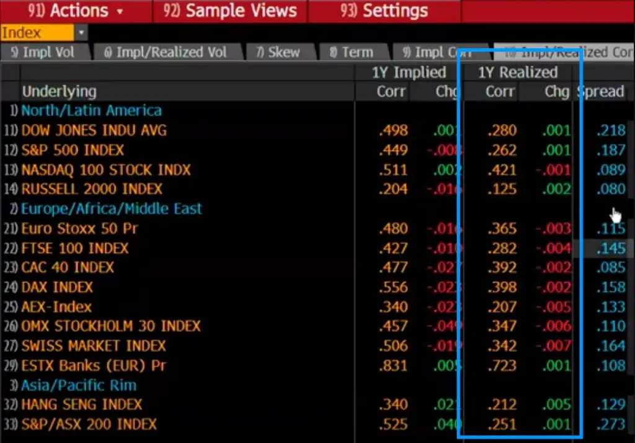The image size is (635, 443).
Task: Click AEX realized corr .207
Action: click(x=502, y=307)
